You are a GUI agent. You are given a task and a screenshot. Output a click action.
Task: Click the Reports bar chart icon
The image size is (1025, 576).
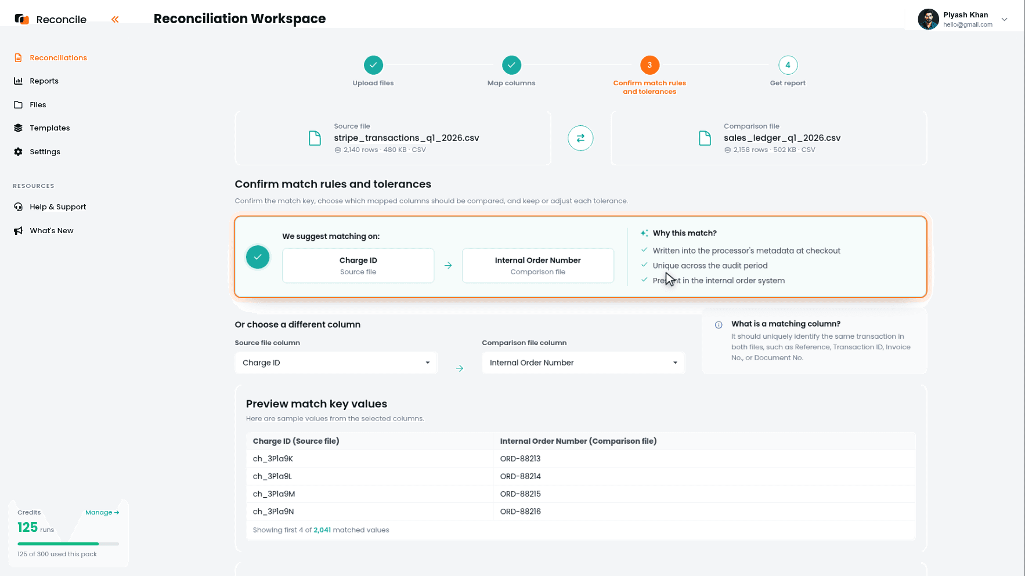pyautogui.click(x=18, y=81)
